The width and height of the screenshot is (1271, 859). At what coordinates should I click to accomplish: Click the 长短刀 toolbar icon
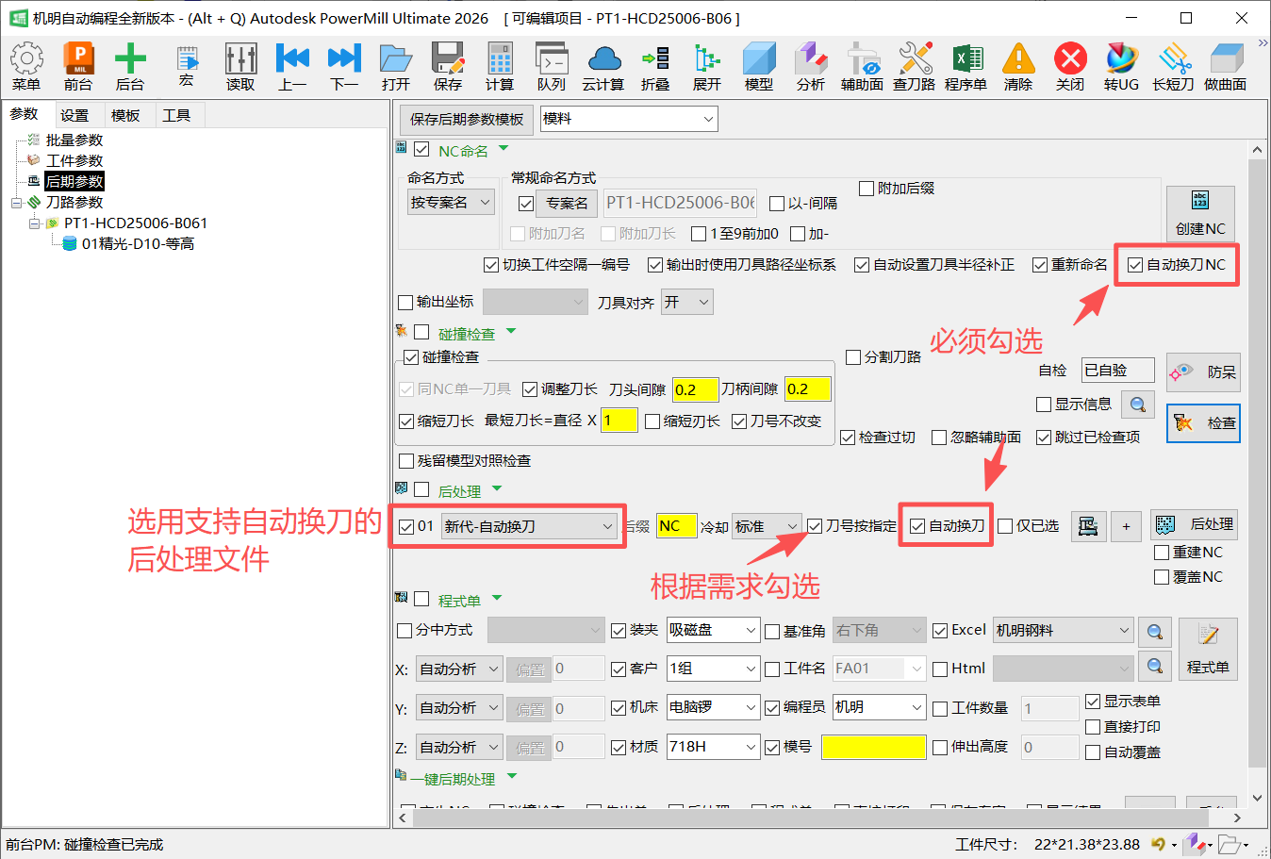(1174, 66)
